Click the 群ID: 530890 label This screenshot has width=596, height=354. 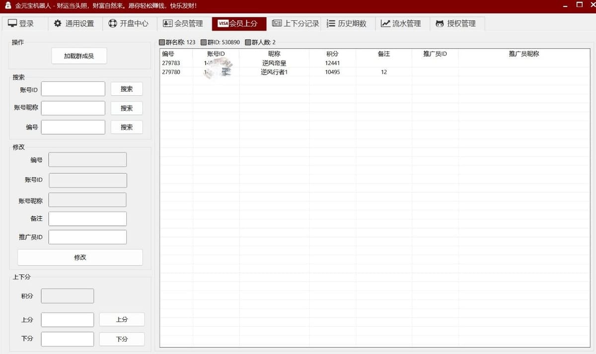click(220, 42)
